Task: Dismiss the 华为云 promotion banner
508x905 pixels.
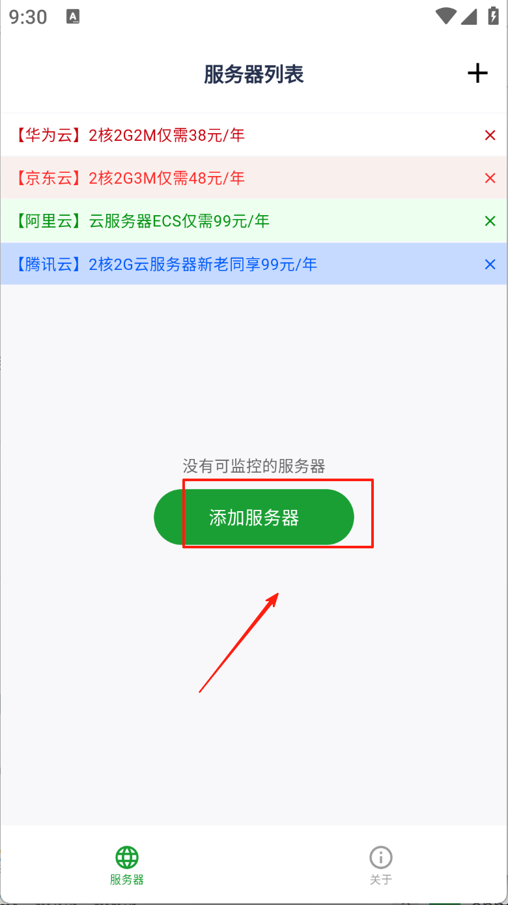Action: point(490,135)
